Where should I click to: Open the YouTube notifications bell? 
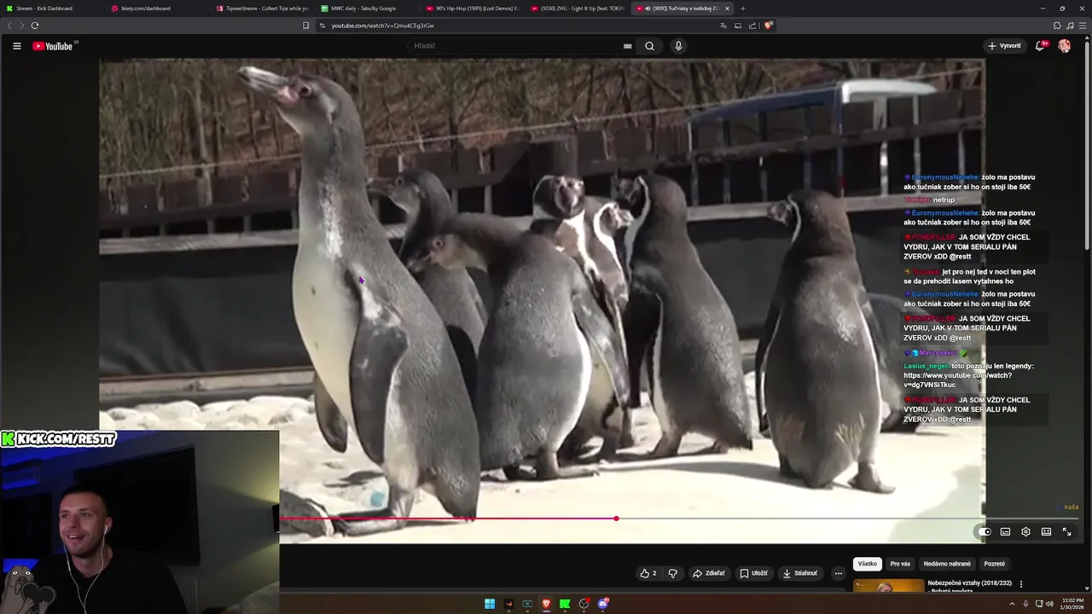tap(1040, 46)
